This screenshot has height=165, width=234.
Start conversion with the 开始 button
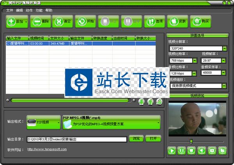85,21
